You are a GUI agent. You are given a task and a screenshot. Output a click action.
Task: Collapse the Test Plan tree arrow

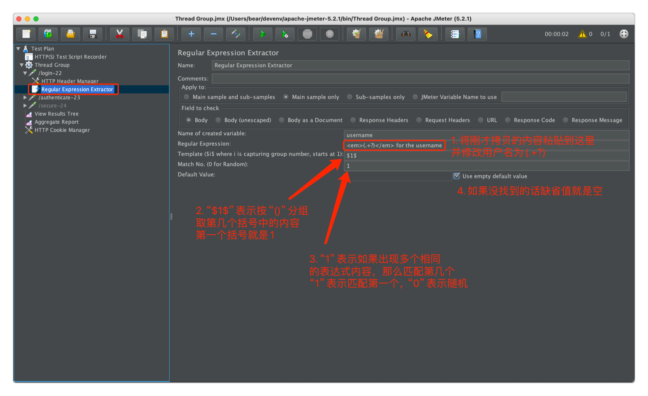pyautogui.click(x=18, y=49)
